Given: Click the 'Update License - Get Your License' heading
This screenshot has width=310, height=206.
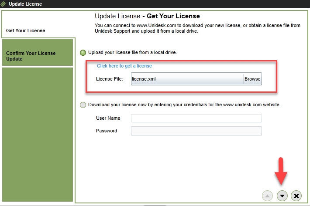Looking at the screenshot, I should [x=147, y=16].
